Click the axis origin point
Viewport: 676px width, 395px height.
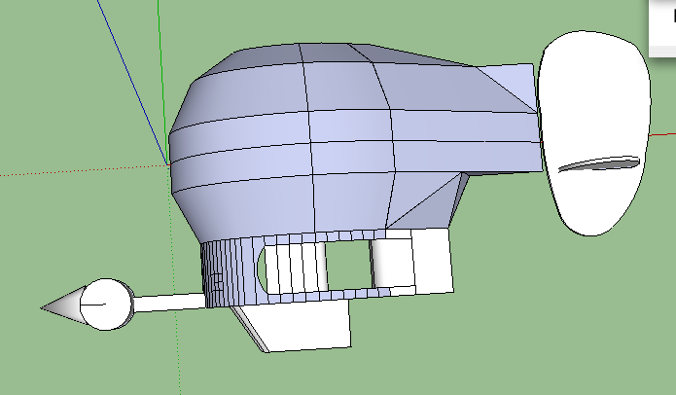(167, 164)
